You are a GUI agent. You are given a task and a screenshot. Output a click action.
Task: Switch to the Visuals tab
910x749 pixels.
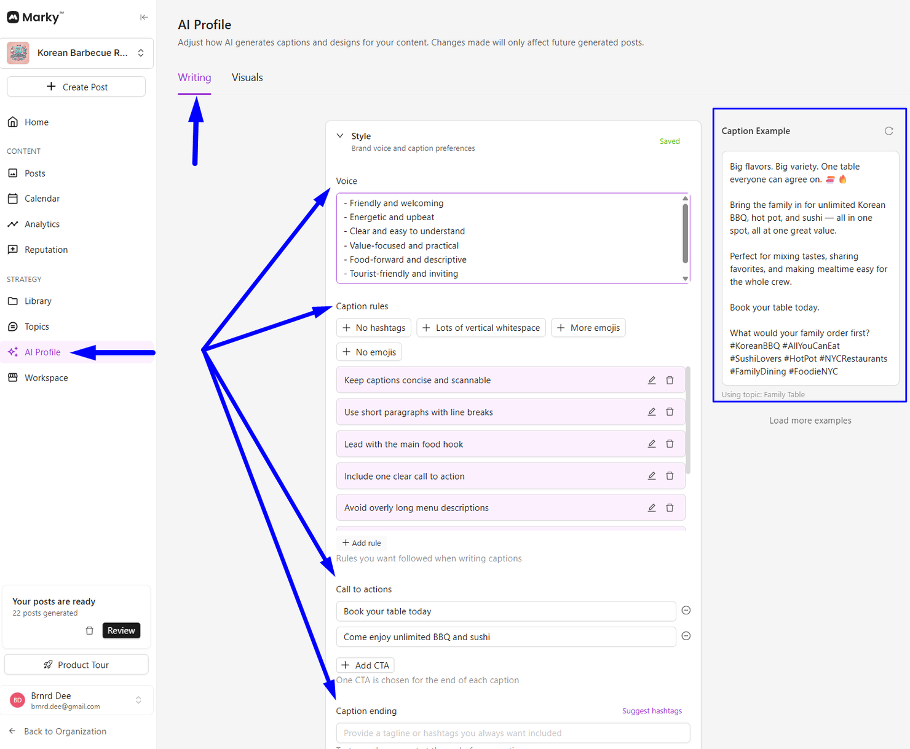click(x=247, y=77)
